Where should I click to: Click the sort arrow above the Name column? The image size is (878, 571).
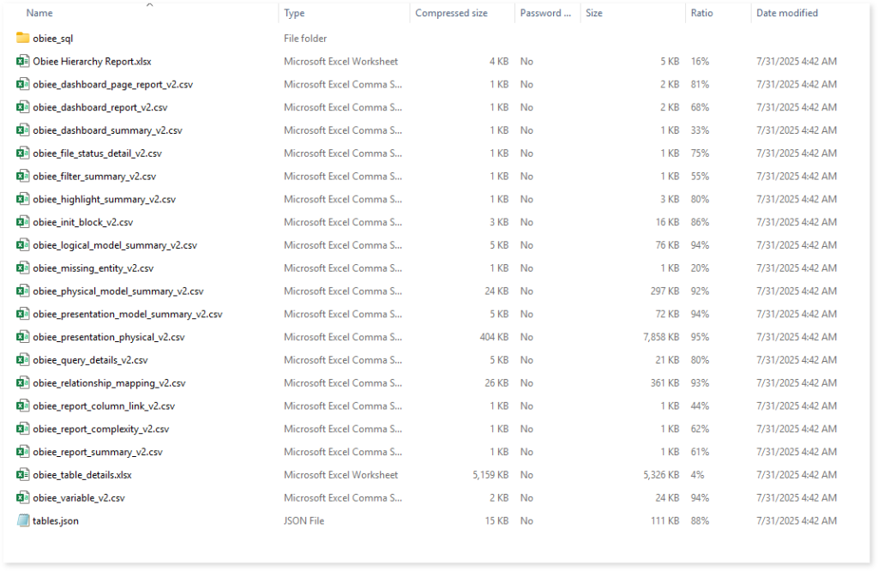pyautogui.click(x=149, y=4)
